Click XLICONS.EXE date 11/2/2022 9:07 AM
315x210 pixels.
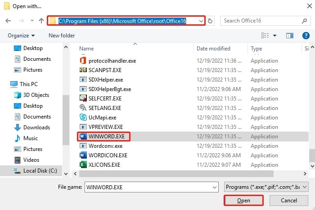click(219, 165)
